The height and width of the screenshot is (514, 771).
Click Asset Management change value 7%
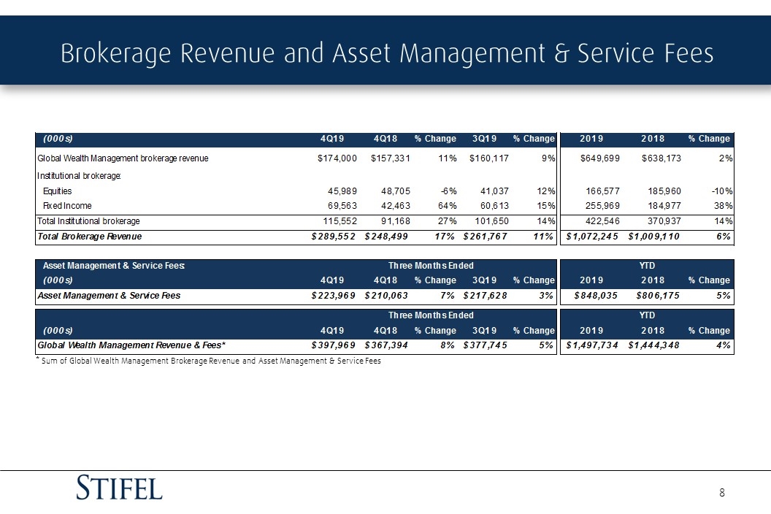(x=448, y=296)
